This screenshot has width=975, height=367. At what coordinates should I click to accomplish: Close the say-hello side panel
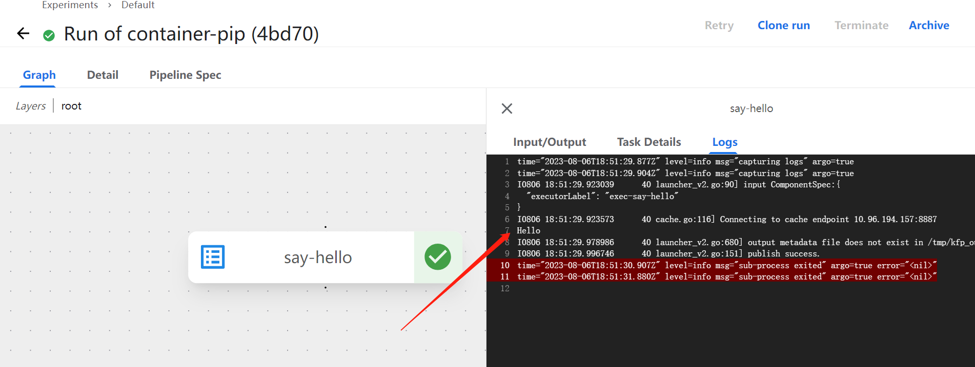click(x=506, y=109)
